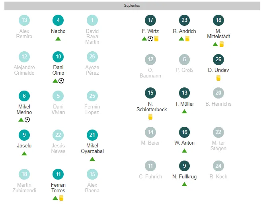Click the number 18 badge of M. Mittelstädt
265x209 pixels.
click(218, 20)
